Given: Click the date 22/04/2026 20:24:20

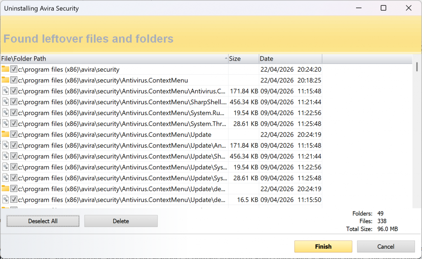Looking at the screenshot, I should (x=291, y=69).
